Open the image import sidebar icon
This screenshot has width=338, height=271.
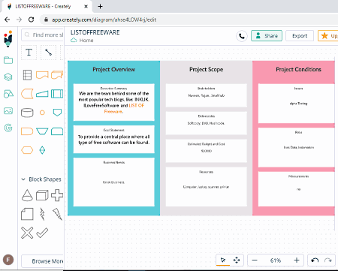pos(8,110)
